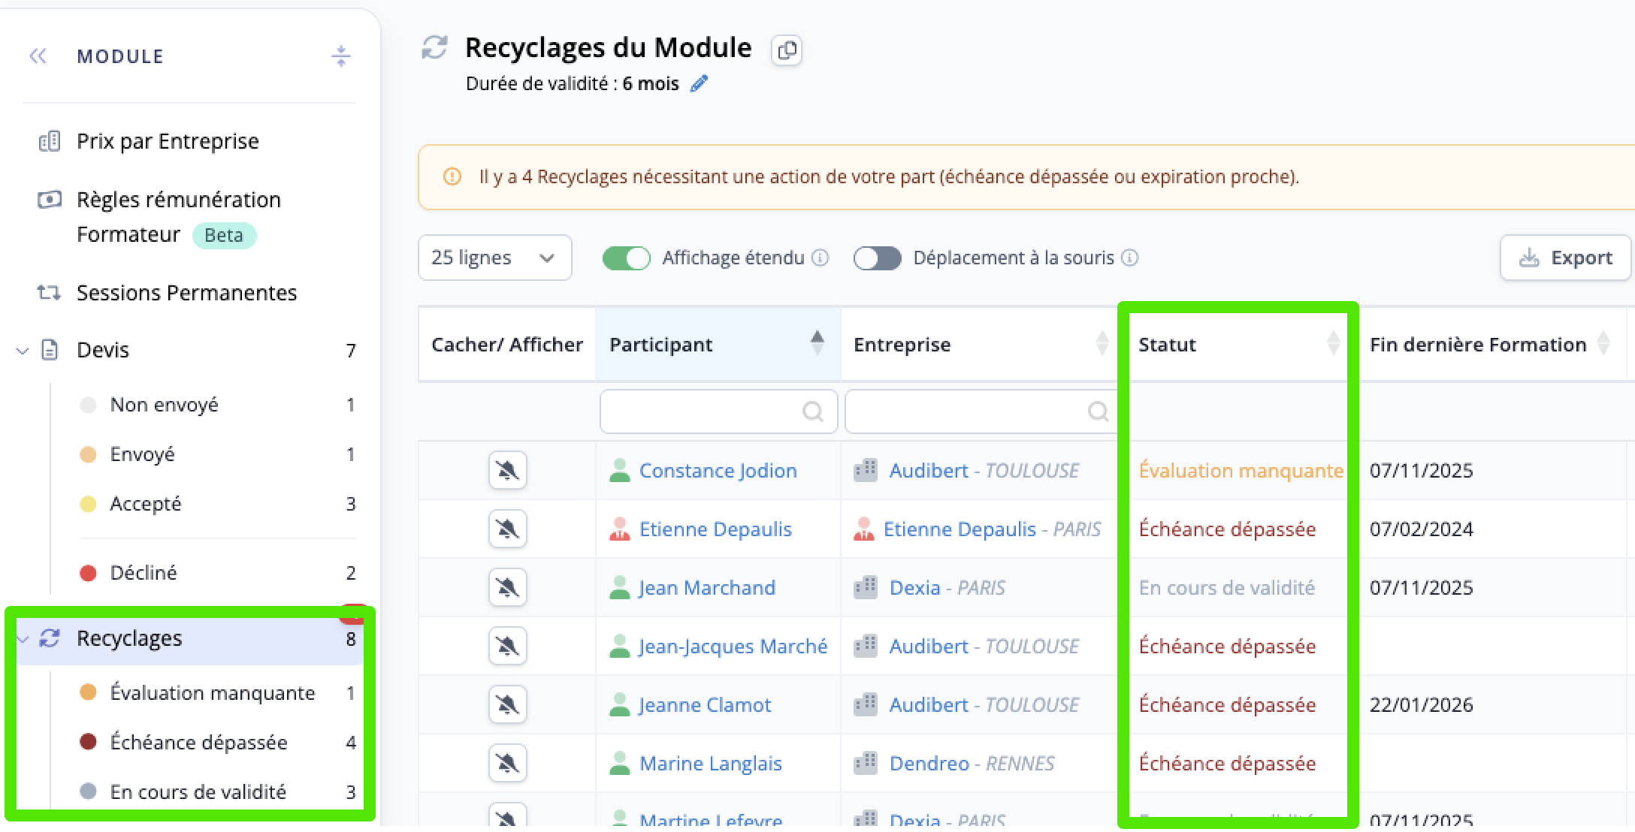Click the Beta badge

point(224,236)
